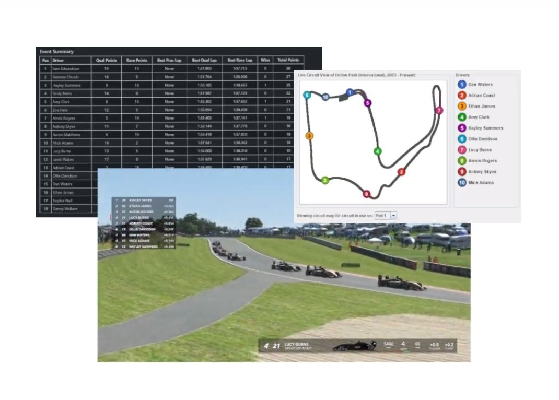Click Lucy Burns' pink number 7 legend icon
The width and height of the screenshot is (559, 400).
[462, 149]
